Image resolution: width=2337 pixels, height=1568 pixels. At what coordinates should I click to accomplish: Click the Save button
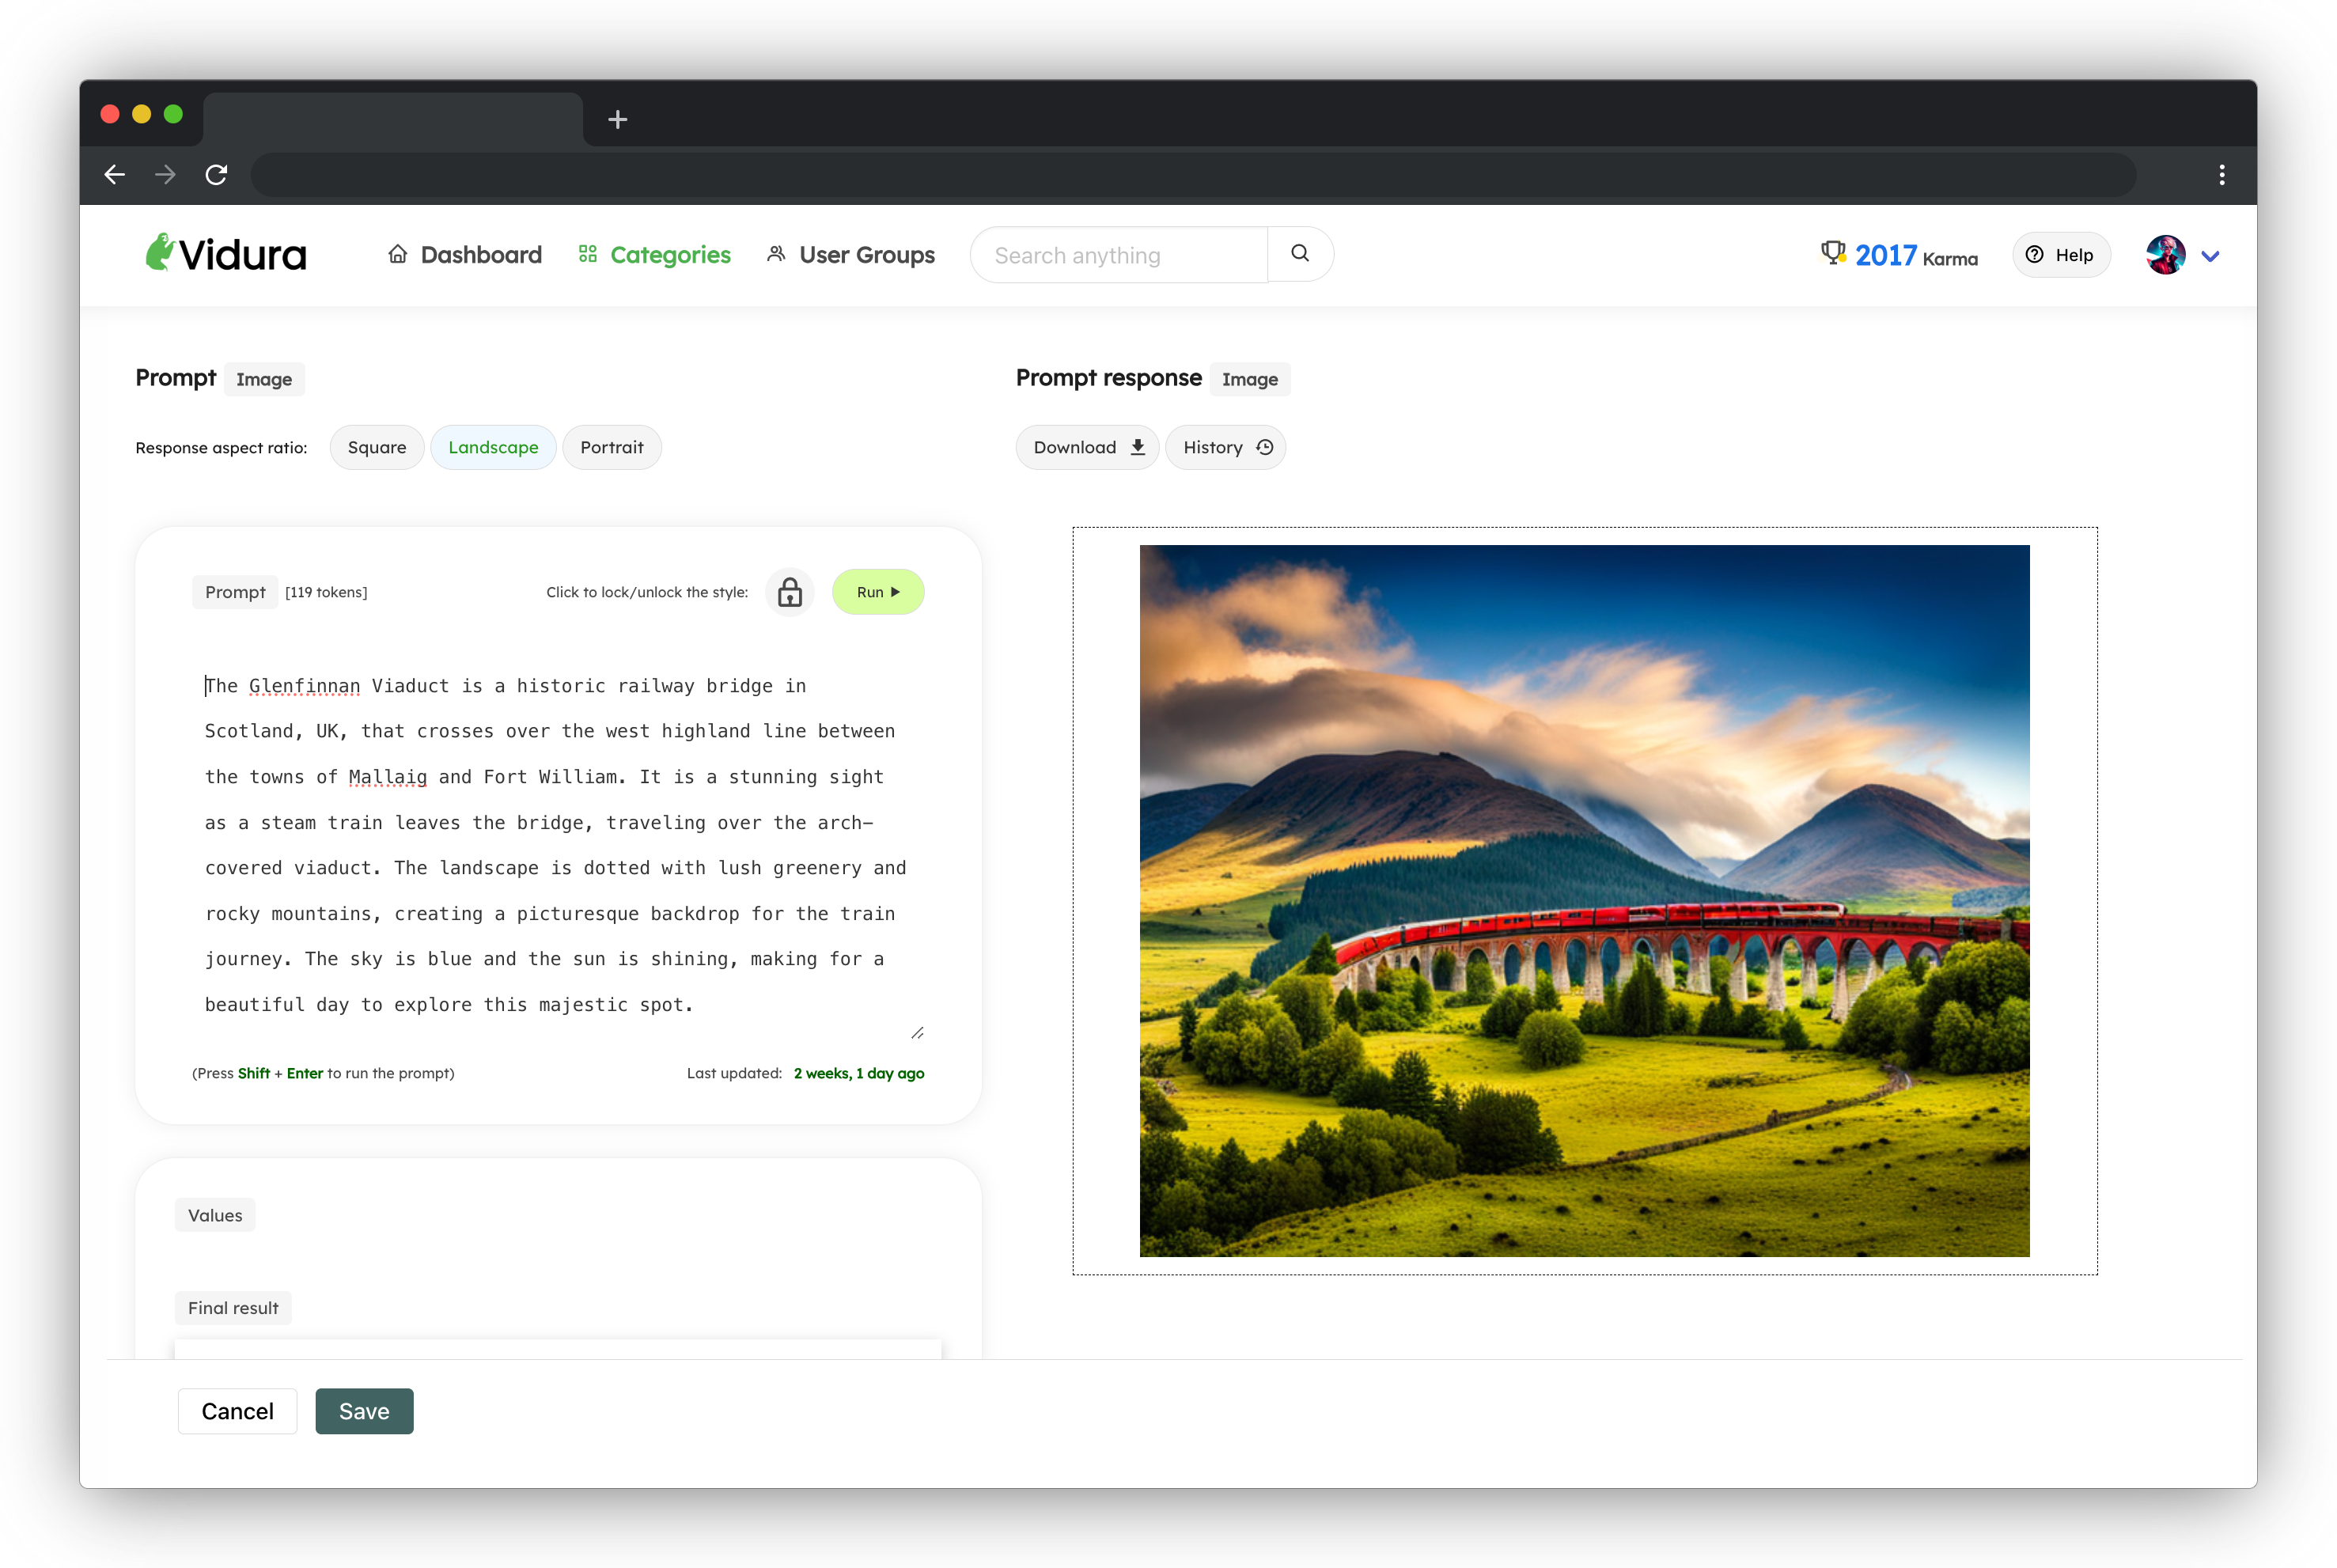coord(364,1411)
